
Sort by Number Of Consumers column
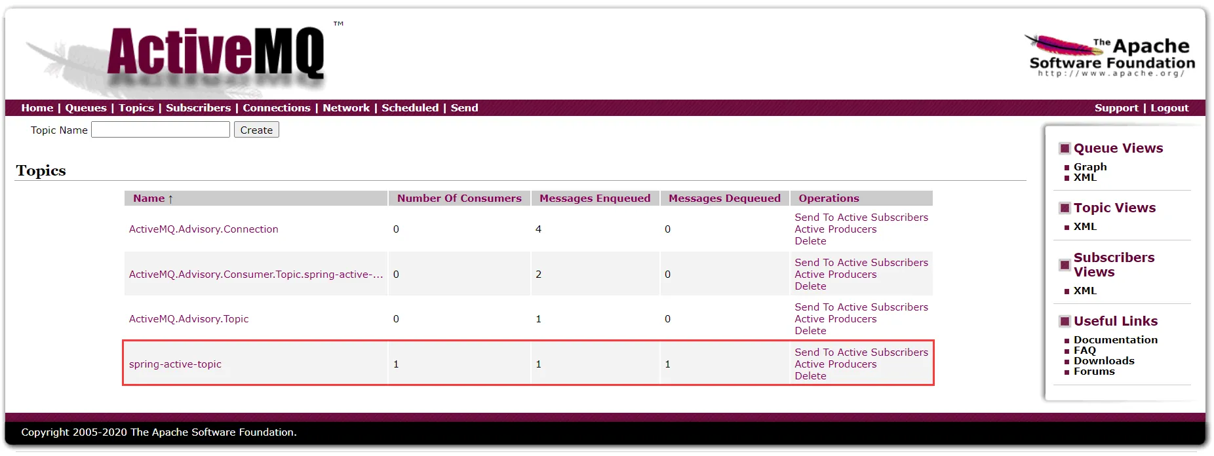click(459, 199)
